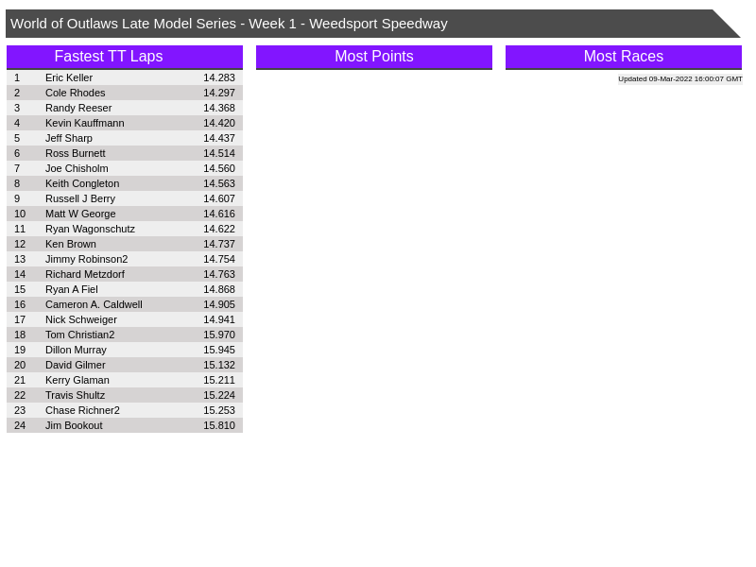
Task: Open the Most Races header
Action: pyautogui.click(x=623, y=57)
